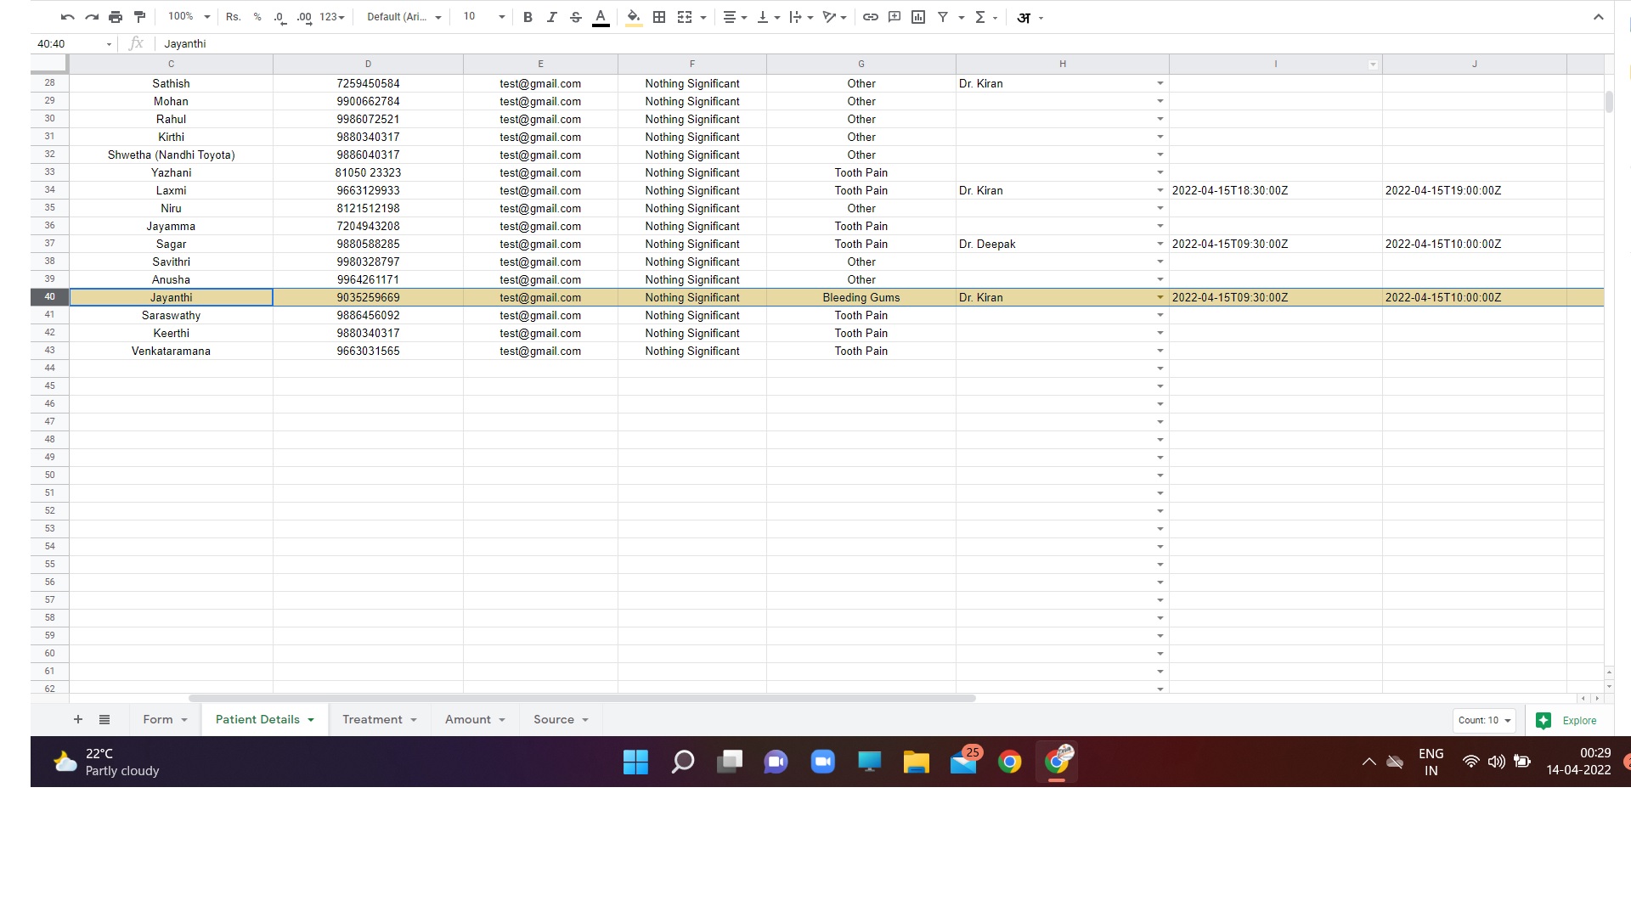The height and width of the screenshot is (917, 1631).
Task: Open taskbar search
Action: (682, 762)
